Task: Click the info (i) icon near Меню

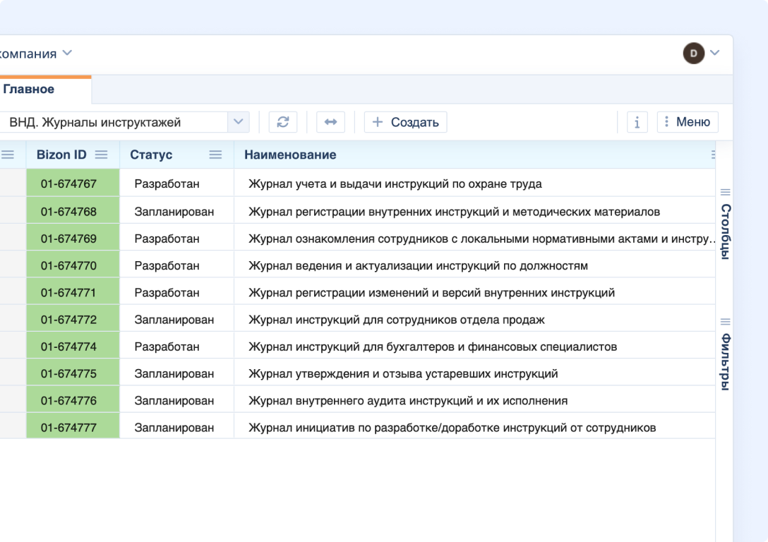Action: point(636,121)
